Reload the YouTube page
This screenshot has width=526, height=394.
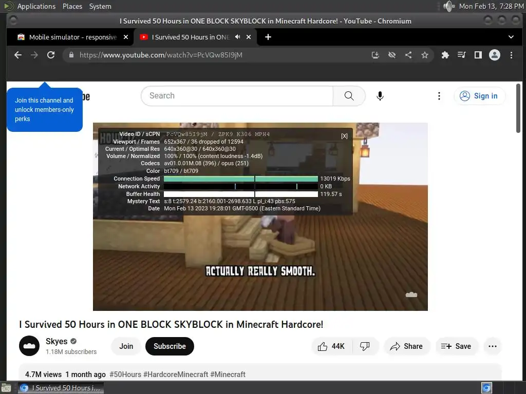point(51,55)
